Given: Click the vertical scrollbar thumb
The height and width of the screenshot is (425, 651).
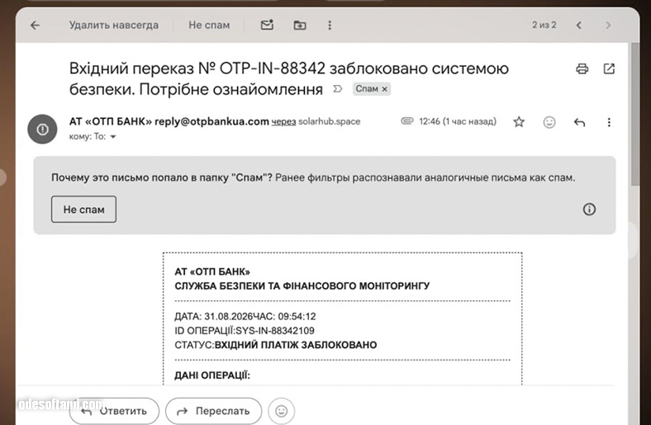Looking at the screenshot, I should coord(635,114).
